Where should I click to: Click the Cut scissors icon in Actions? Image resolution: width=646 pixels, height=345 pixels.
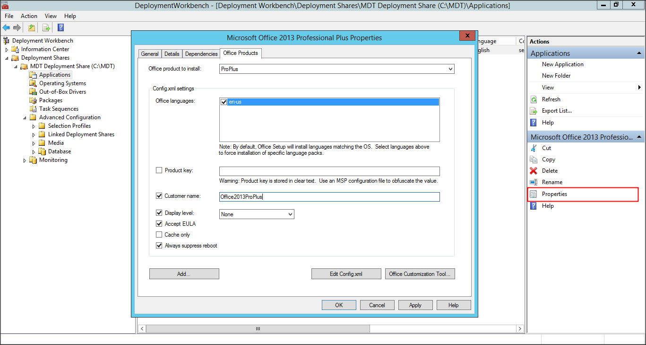pyautogui.click(x=534, y=148)
